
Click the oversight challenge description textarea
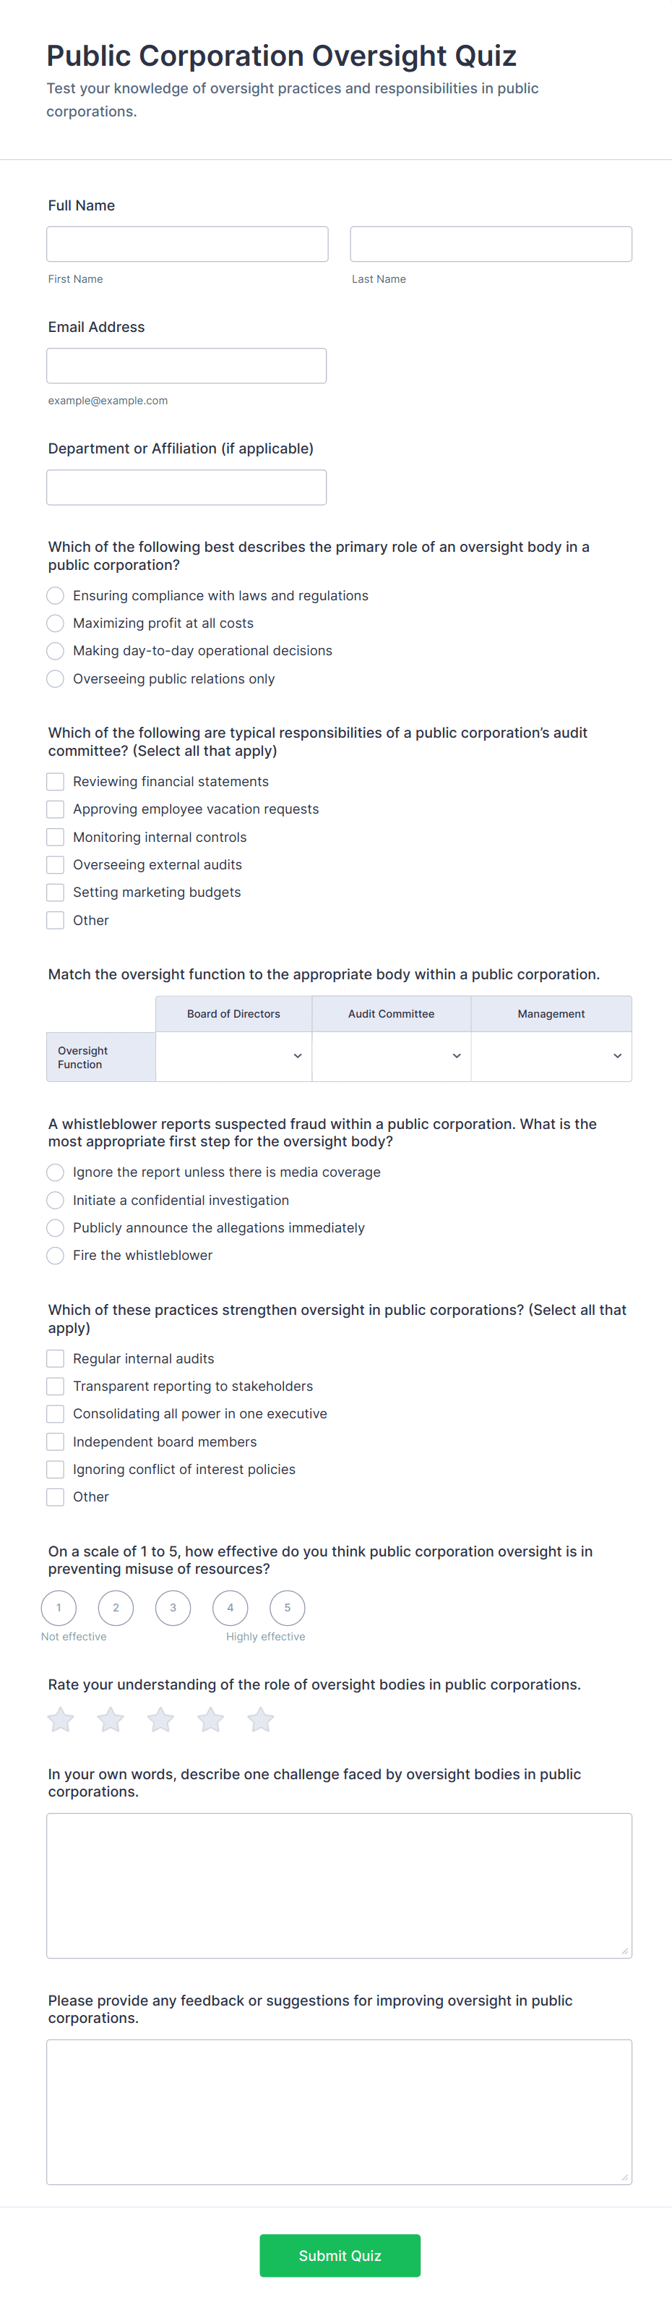[339, 1885]
